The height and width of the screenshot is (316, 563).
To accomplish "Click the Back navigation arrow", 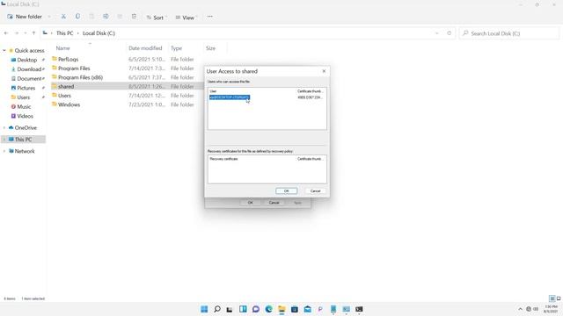I will click(6, 33).
